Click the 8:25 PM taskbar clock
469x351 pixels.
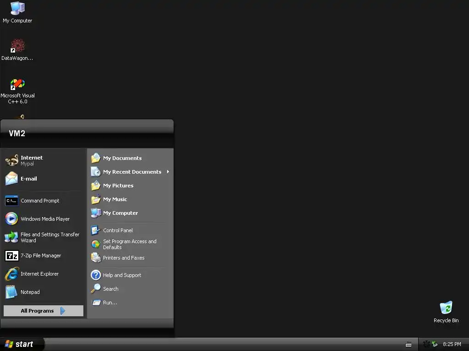452,344
